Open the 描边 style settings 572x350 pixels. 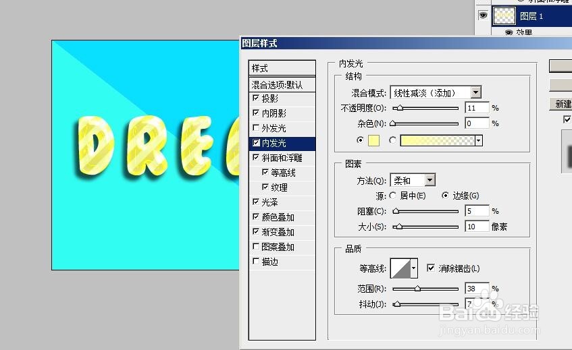pos(270,262)
